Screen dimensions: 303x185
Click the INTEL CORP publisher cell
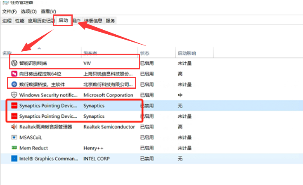coord(97,159)
